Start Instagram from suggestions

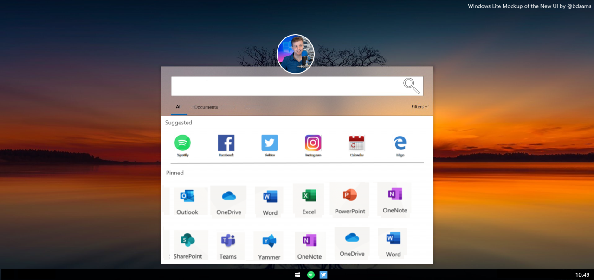(x=313, y=142)
